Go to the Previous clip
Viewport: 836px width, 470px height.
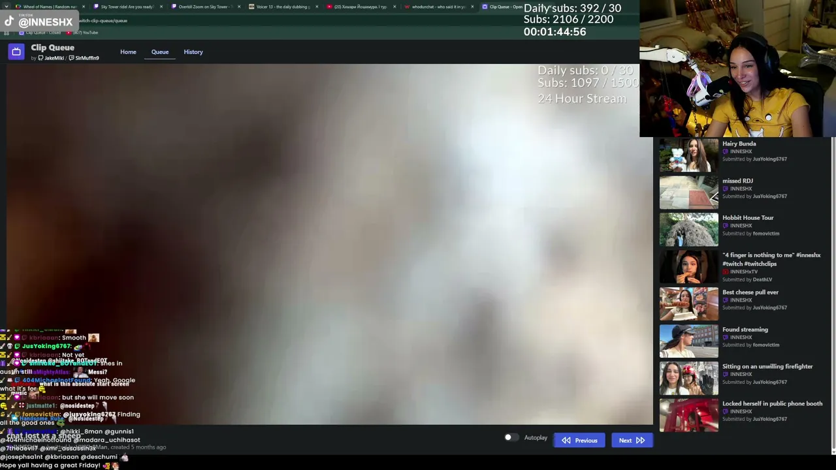579,440
